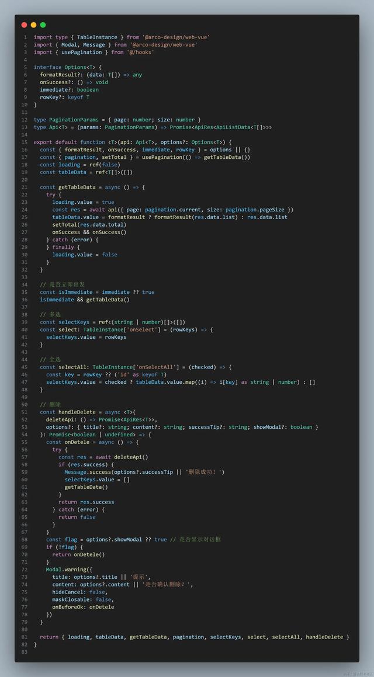Image resolution: width=374 pixels, height=677 pixels.
Task: Click the yellow minimize window dot
Action: [34, 25]
